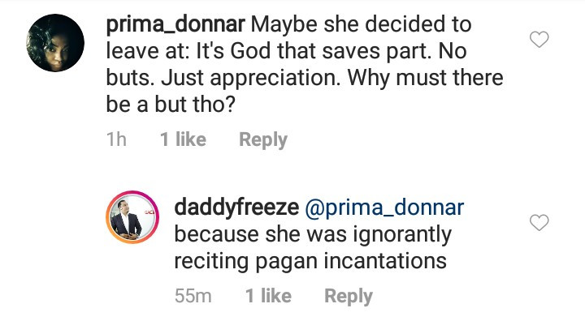View who liked prima_donnar's comment
The width and height of the screenshot is (585, 321).
pos(183,139)
